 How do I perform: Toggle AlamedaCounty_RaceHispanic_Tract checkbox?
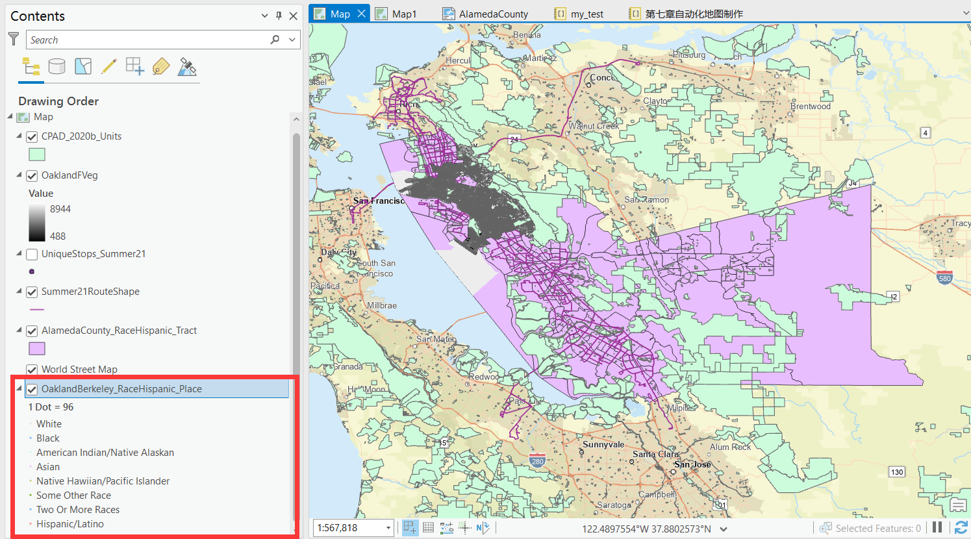32,331
